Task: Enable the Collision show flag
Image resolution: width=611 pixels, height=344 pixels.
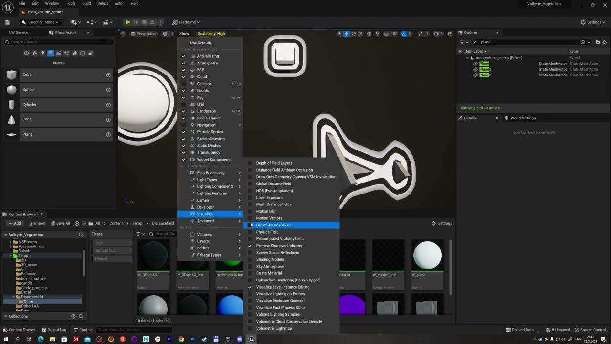Action: (x=183, y=84)
